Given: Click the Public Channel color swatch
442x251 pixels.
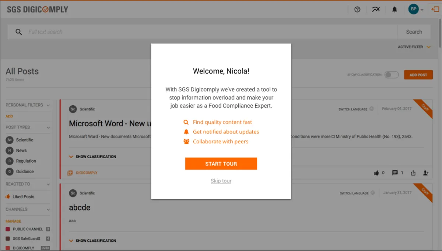Looking at the screenshot, I should pyautogui.click(x=8, y=229).
